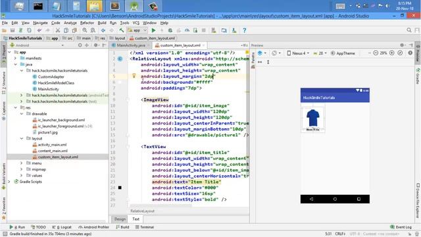Click Search Everywhere magnifier at top right
Screen dimensions: 421x237
(409, 30)
